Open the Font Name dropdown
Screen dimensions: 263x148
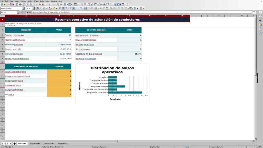pos(23,8)
